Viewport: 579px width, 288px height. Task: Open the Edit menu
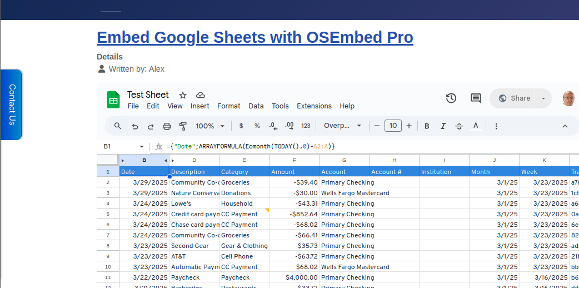(153, 106)
